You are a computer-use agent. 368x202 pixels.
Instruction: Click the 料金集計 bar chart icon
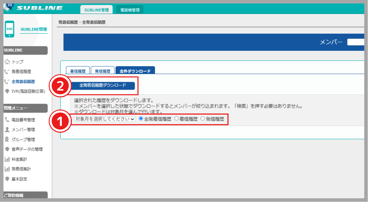[7, 159]
